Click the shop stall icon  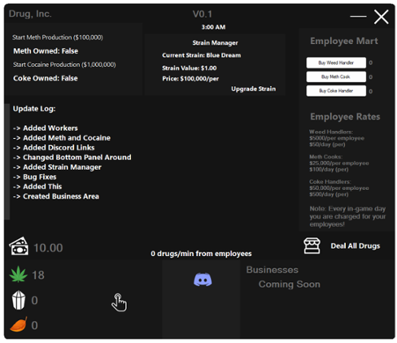[x=312, y=246]
